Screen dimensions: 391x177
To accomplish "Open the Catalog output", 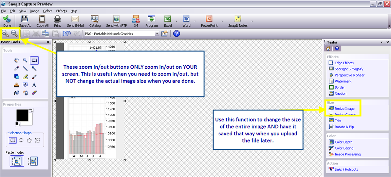I will pyautogui.click(x=95, y=21).
